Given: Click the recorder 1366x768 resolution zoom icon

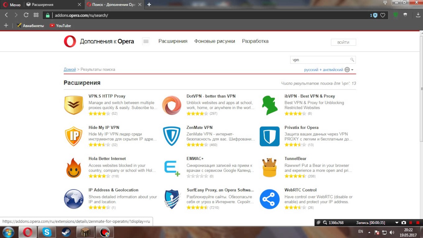Looking at the screenshot, I should tap(325, 223).
